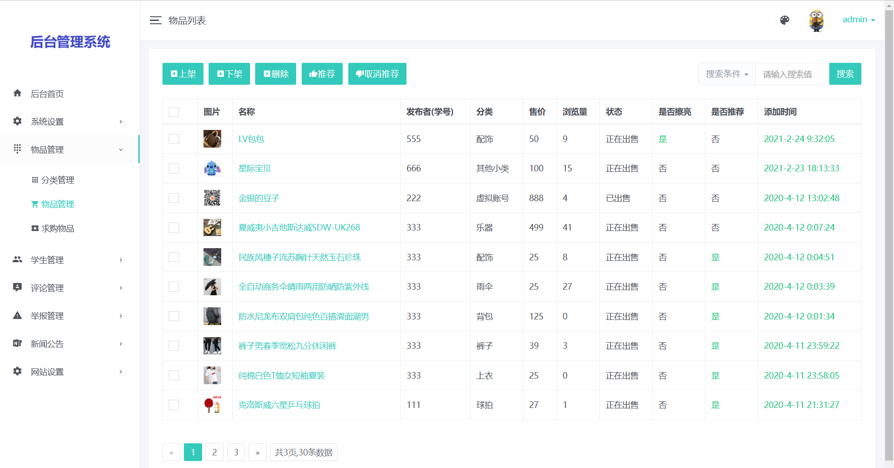Expand the 举报管理 menu chevron
894x468 pixels.
point(121,316)
